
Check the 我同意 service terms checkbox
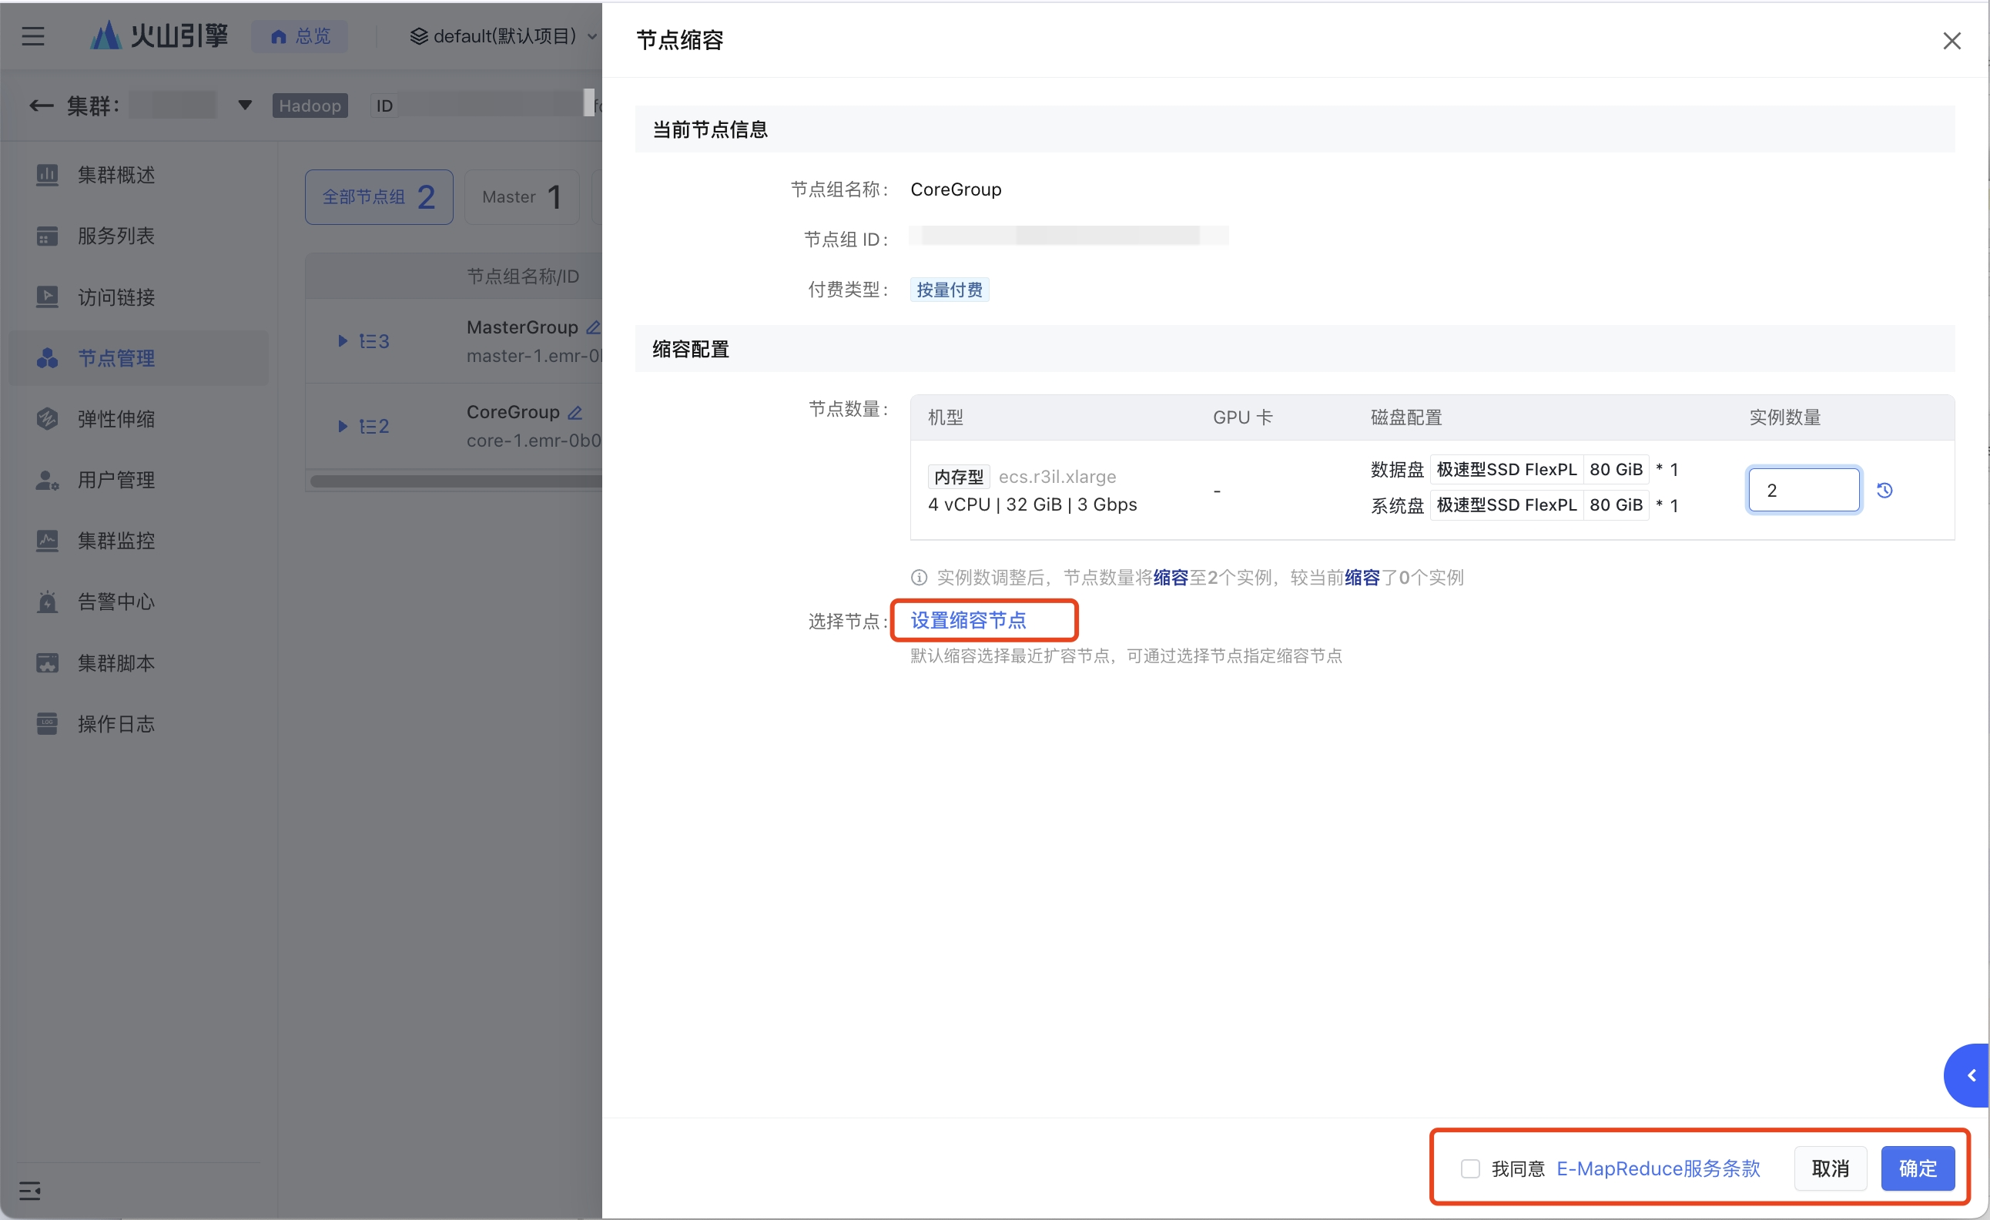click(1470, 1168)
